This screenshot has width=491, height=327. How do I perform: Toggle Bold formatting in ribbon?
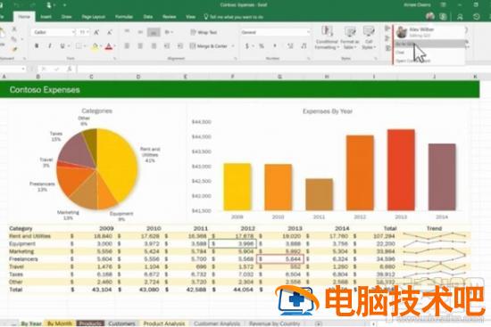tap(37, 46)
